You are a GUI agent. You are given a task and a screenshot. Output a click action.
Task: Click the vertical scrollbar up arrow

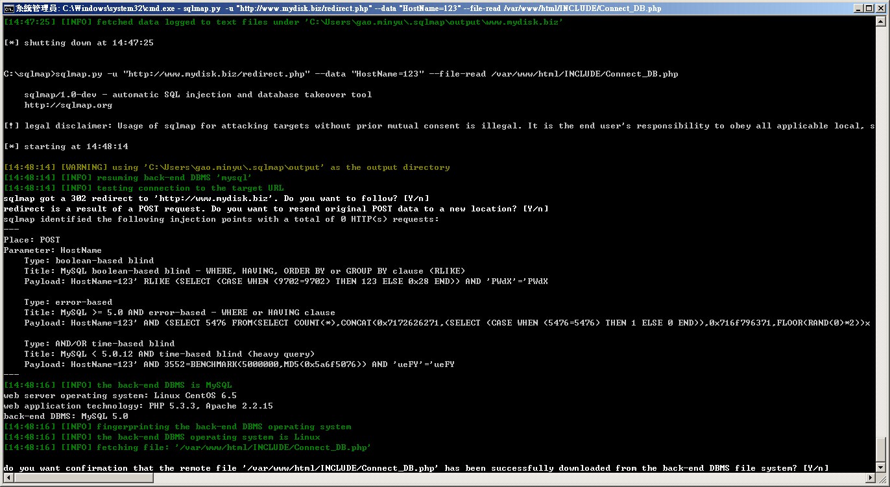click(881, 21)
